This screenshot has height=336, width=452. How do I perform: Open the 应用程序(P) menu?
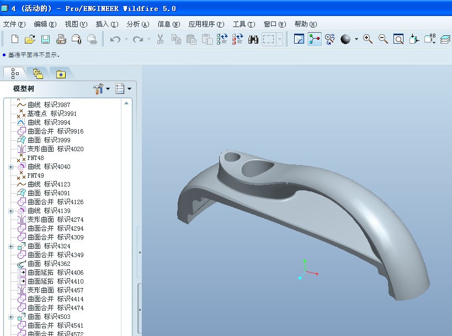206,24
